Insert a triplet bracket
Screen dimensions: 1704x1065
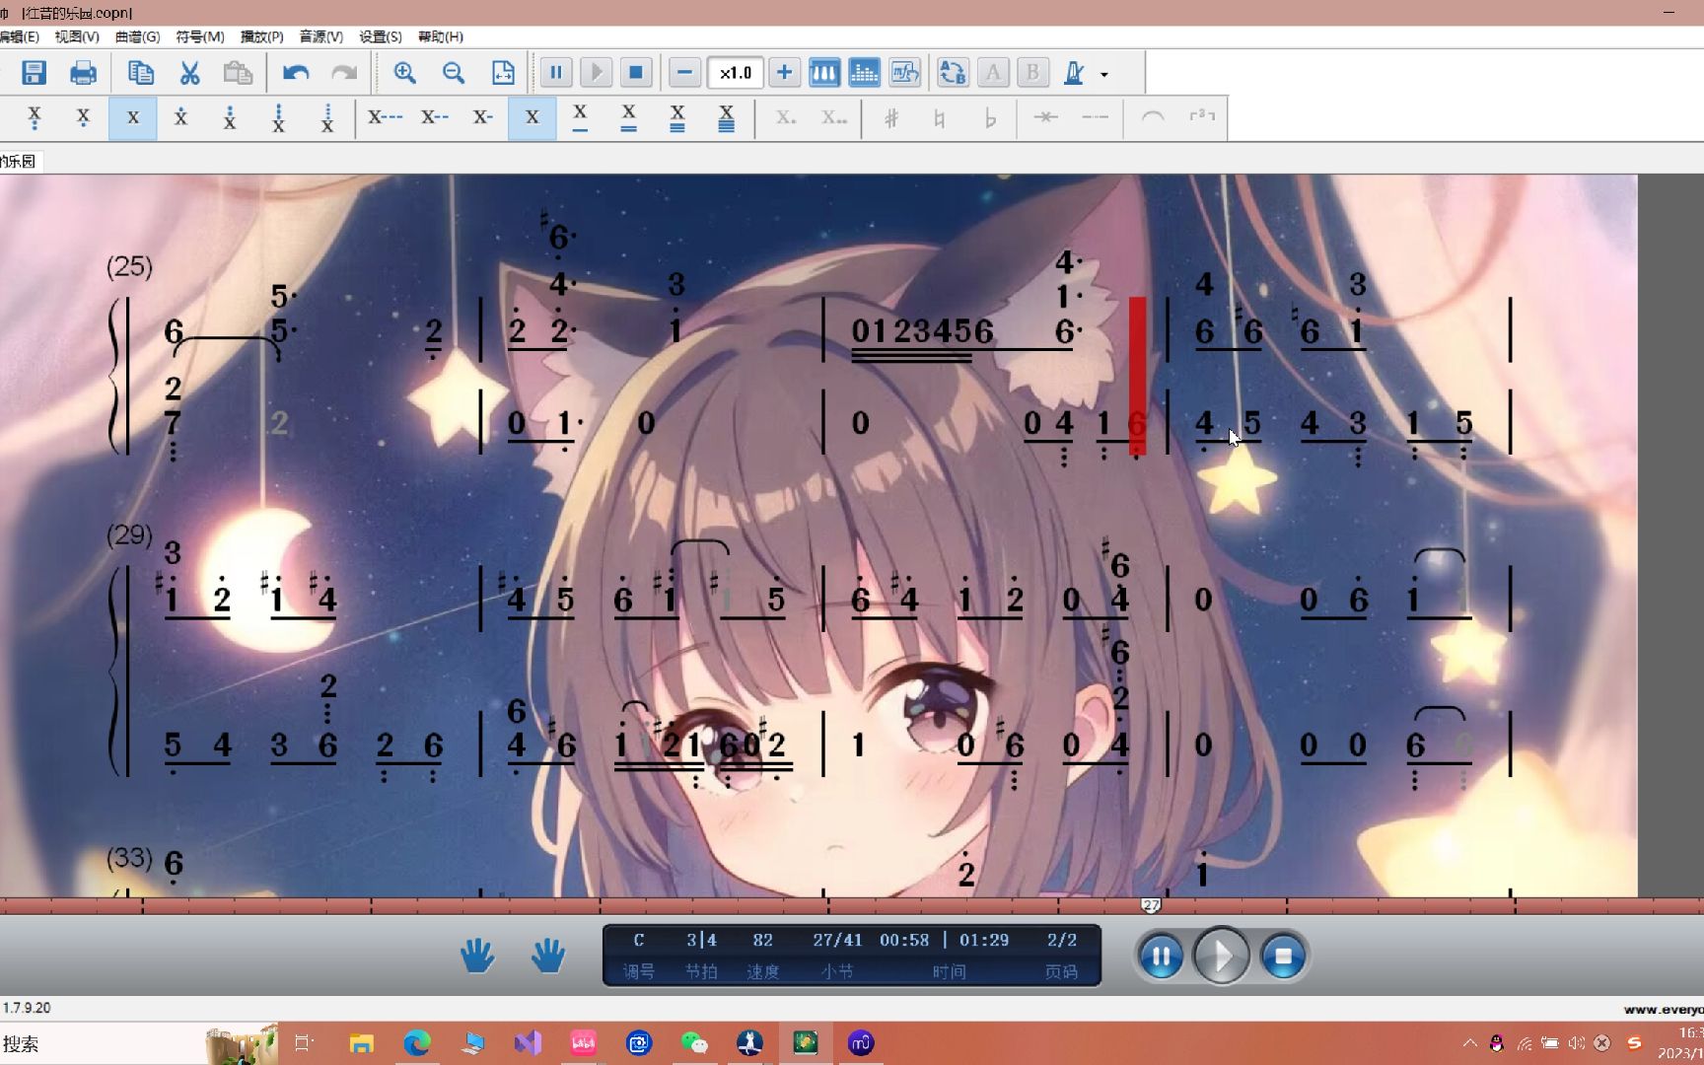[x=1202, y=117]
